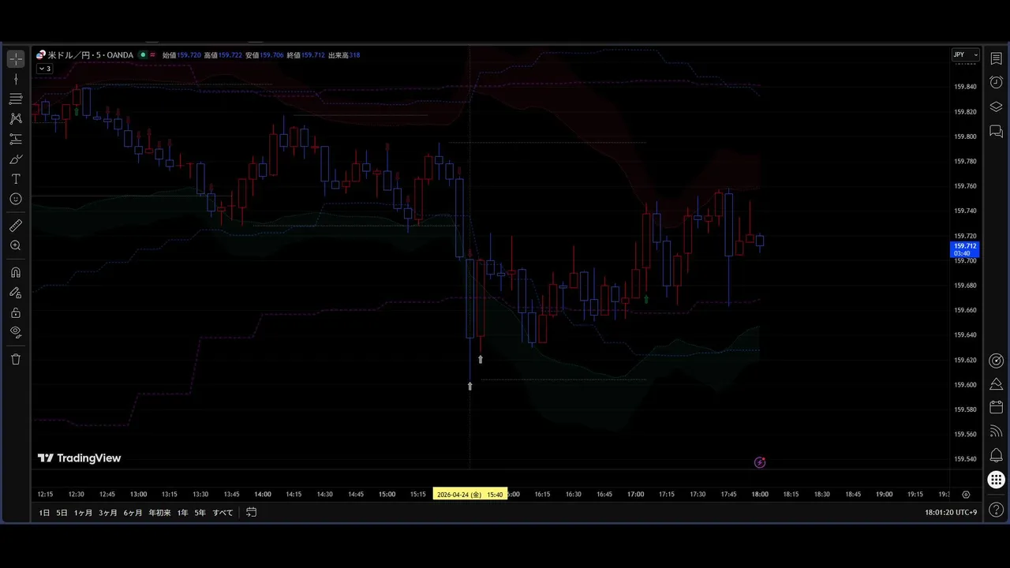
Task: Open time axis settings gear
Action: coord(966,495)
